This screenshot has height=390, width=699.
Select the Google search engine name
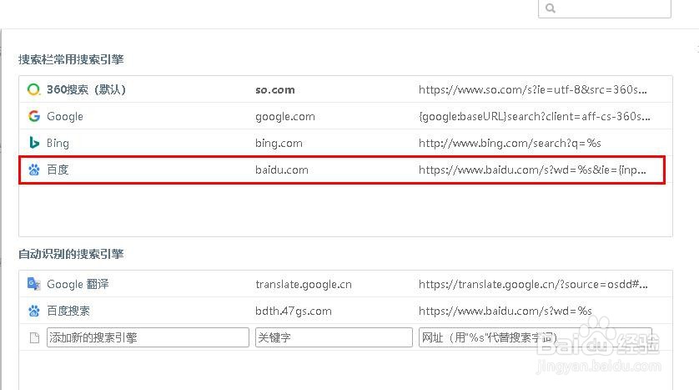point(65,116)
